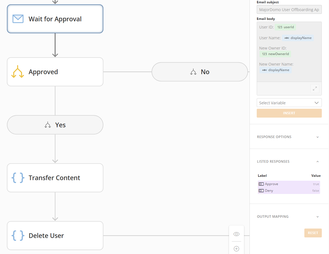Open the Select Variable dropdown
Screen dimensions: 329x254
pyautogui.click(x=289, y=103)
